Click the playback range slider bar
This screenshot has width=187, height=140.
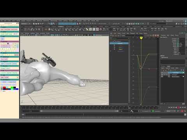tap(79, 111)
